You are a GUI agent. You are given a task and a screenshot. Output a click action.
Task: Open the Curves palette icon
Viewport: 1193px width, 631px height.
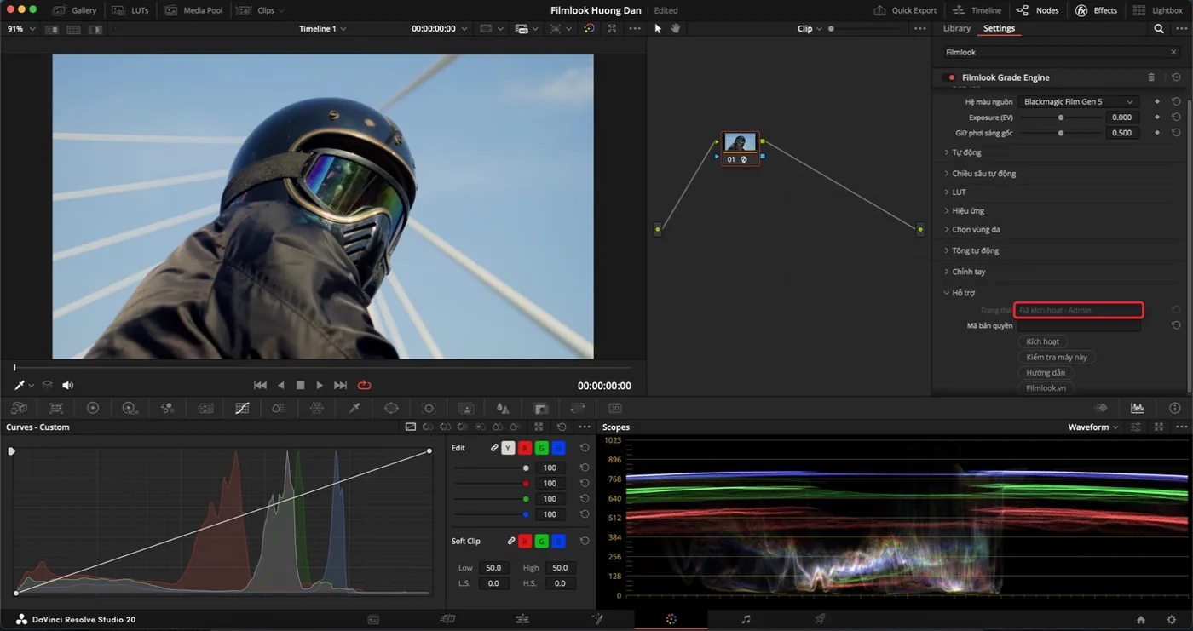pos(242,408)
